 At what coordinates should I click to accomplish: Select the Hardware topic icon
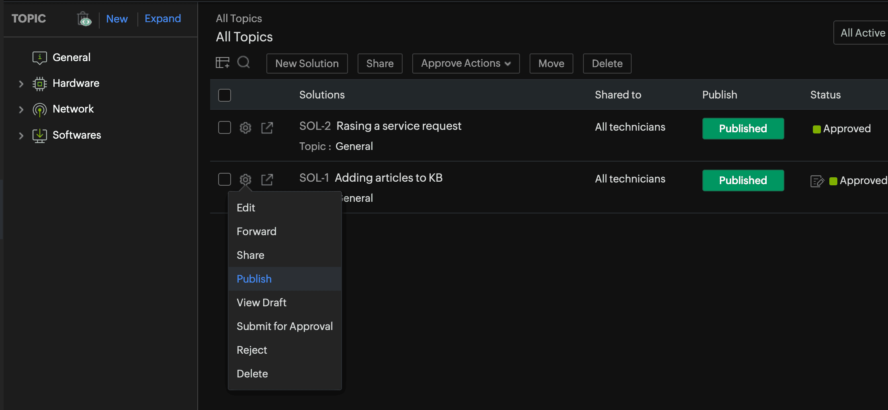(39, 84)
